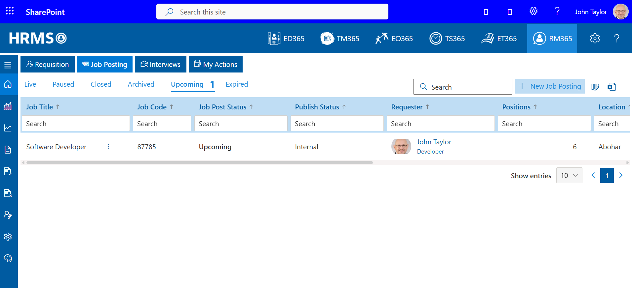This screenshot has height=288, width=632.
Task: Click the Home icon in left sidebar
Action: pos(8,84)
